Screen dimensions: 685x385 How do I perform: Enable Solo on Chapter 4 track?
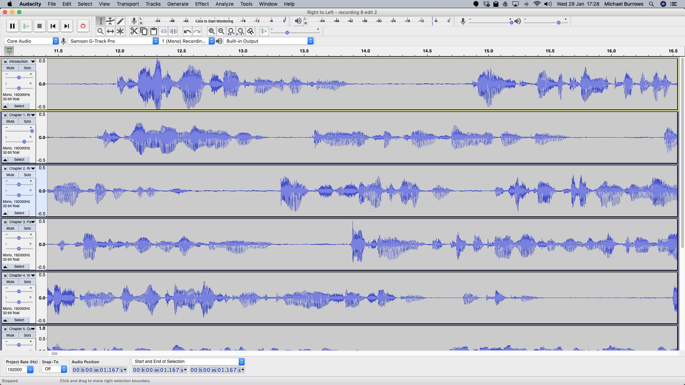click(x=27, y=282)
